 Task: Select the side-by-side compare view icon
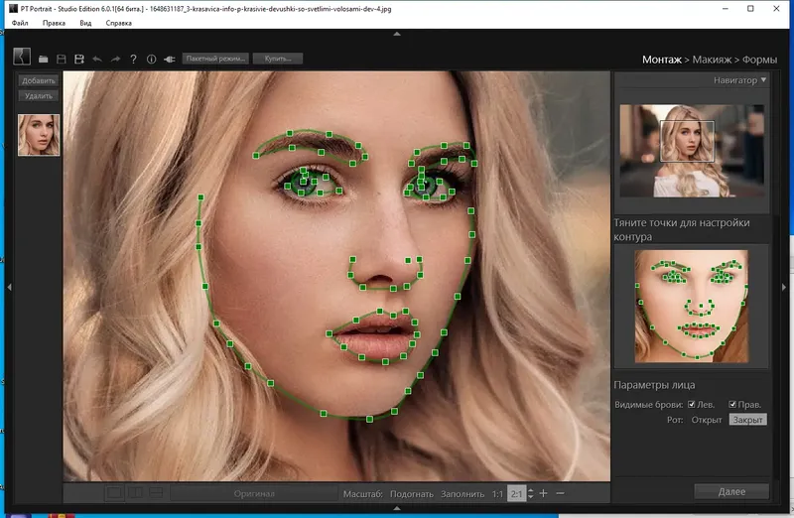click(135, 492)
